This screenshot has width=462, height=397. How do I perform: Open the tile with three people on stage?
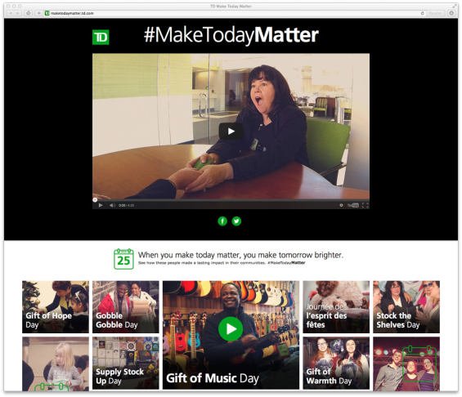[406, 364]
